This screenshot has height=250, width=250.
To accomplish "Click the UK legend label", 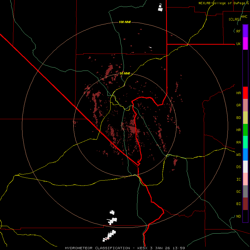I will [238, 44].
